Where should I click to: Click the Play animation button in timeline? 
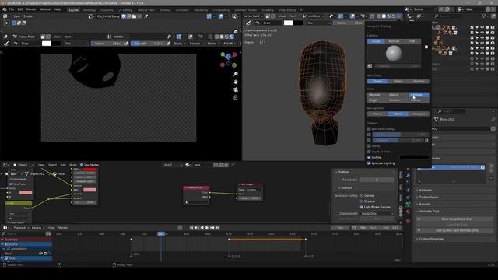tap(207, 228)
